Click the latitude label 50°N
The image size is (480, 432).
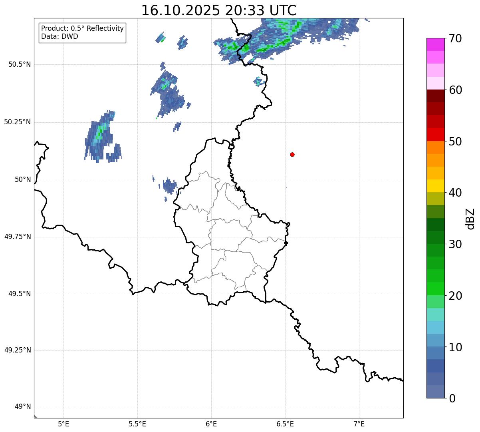(x=23, y=179)
